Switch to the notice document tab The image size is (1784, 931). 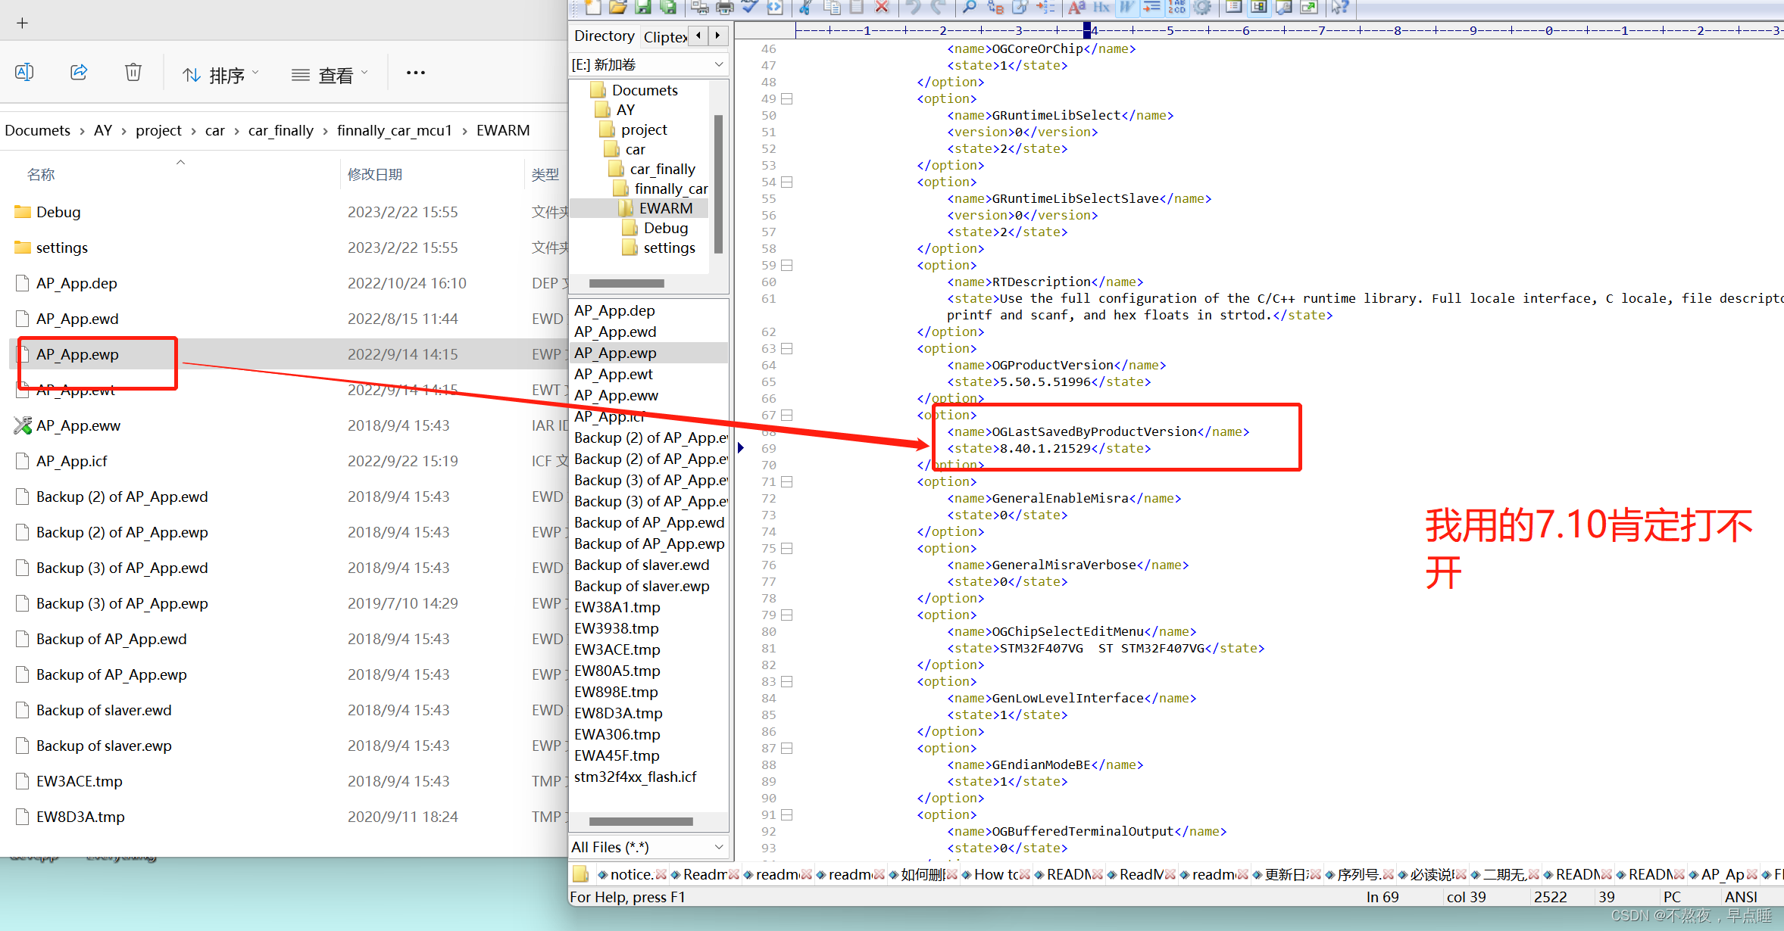click(x=631, y=875)
